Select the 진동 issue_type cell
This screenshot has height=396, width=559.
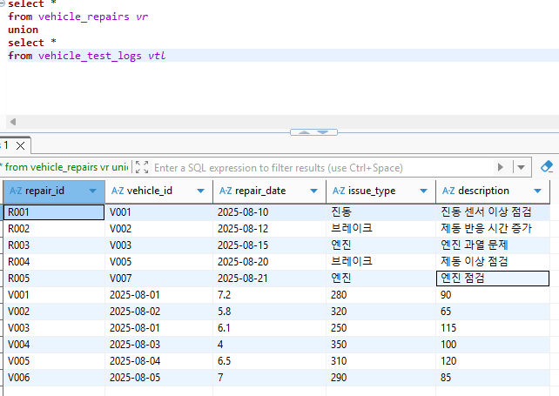[x=381, y=212]
